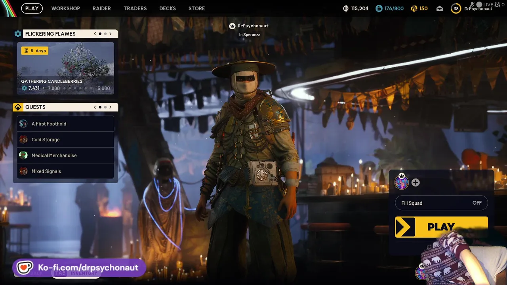Click the FLICKERING FLAMES header title
This screenshot has height=285, width=507.
coord(50,34)
